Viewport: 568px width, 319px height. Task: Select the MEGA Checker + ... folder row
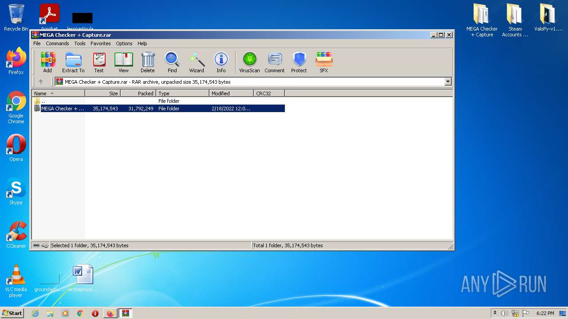tap(159, 109)
